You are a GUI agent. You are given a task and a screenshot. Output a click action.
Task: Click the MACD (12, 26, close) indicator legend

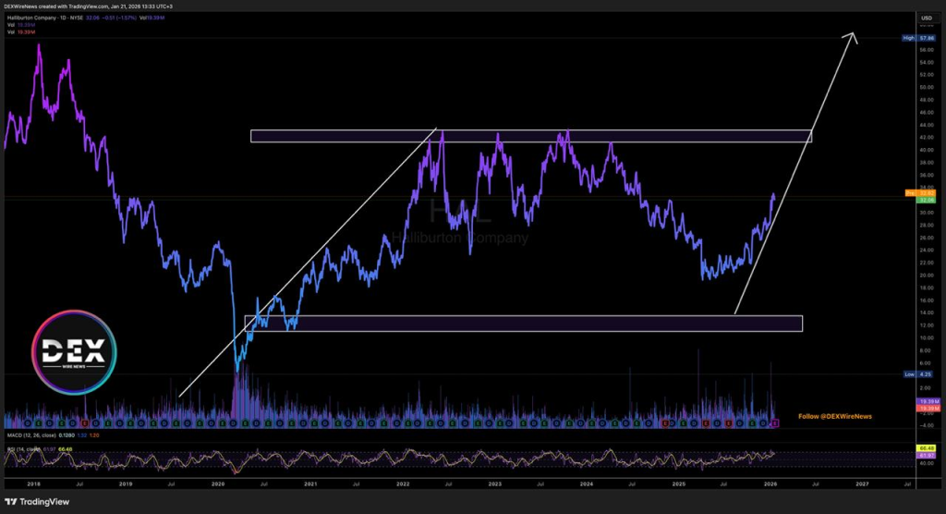click(x=31, y=434)
